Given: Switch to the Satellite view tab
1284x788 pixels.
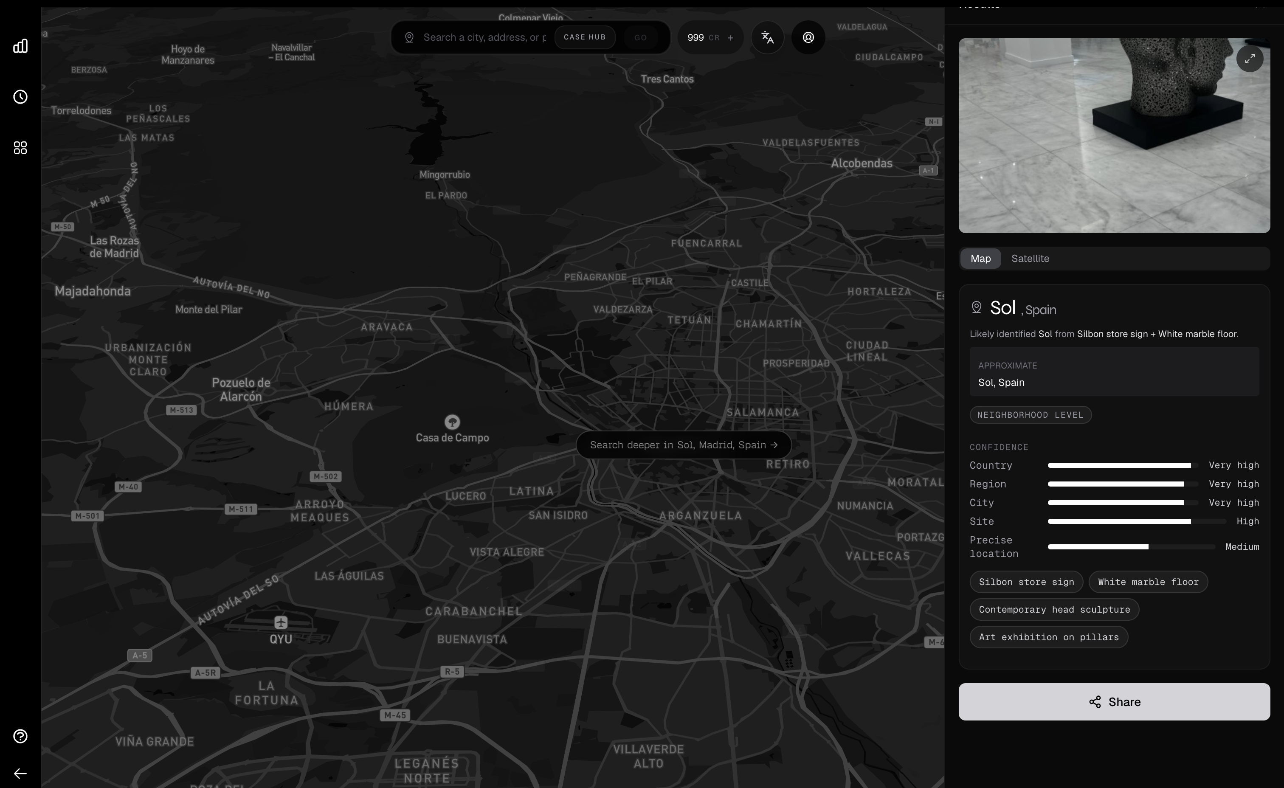Looking at the screenshot, I should [1030, 259].
